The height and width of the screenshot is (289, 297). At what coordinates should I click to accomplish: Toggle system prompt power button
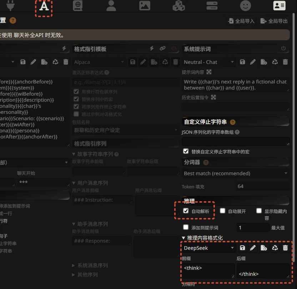(283, 48)
